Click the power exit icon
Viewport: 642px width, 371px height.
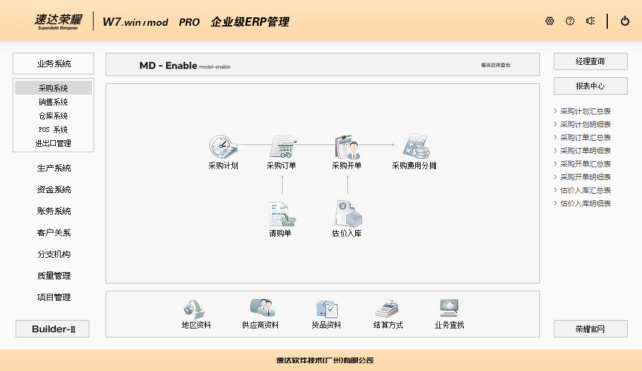pos(625,21)
